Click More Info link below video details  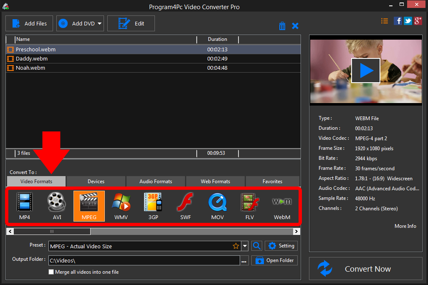(405, 226)
